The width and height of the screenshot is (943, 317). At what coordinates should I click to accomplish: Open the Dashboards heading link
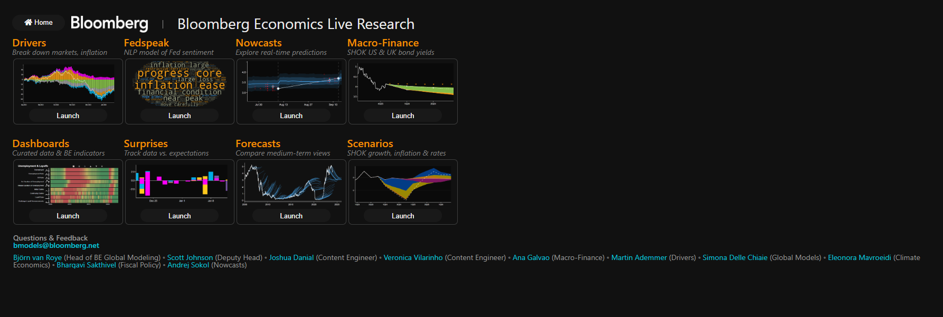[x=41, y=143]
